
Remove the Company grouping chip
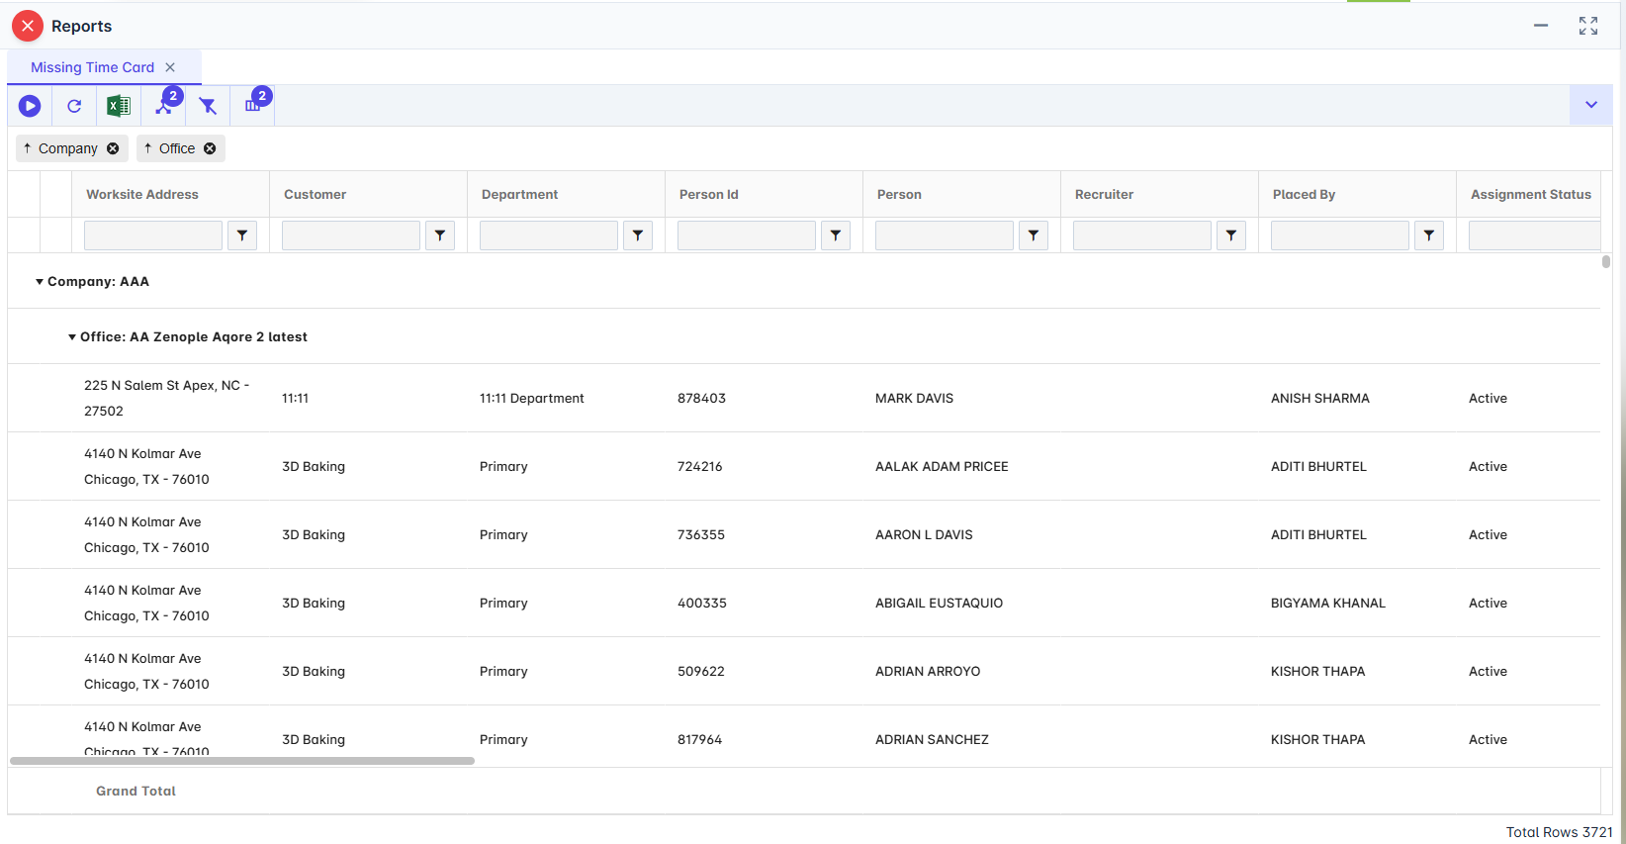pos(113,148)
